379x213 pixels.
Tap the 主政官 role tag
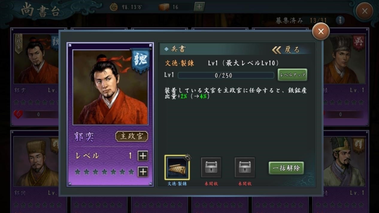132,136
